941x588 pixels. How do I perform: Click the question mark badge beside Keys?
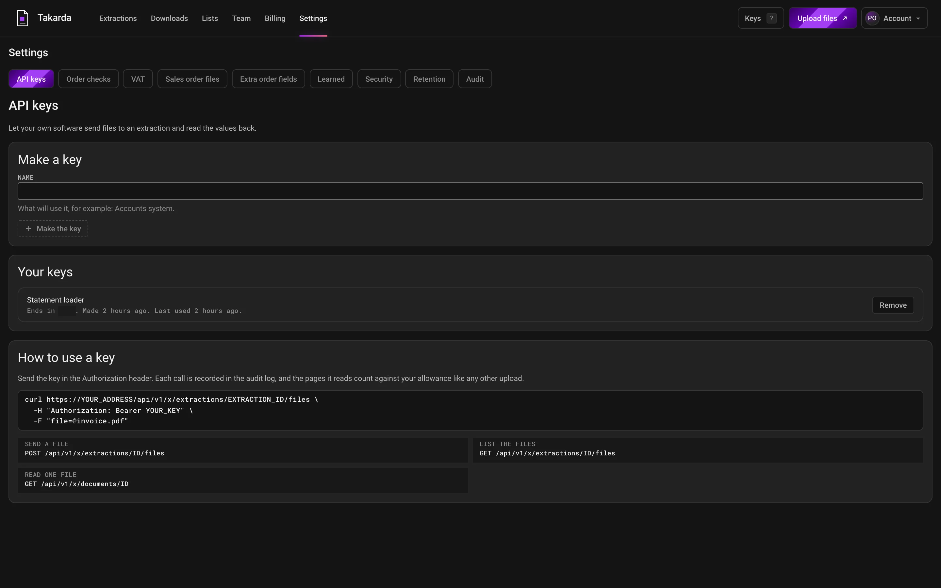[x=771, y=18]
